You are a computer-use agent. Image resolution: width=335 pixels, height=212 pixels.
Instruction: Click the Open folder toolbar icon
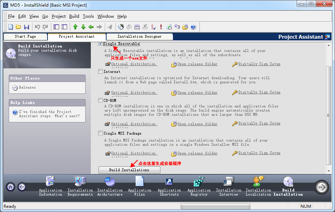[19, 27]
